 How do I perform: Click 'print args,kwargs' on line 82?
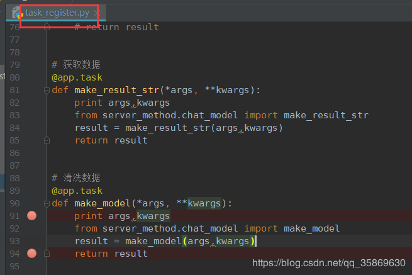pyautogui.click(x=122, y=103)
